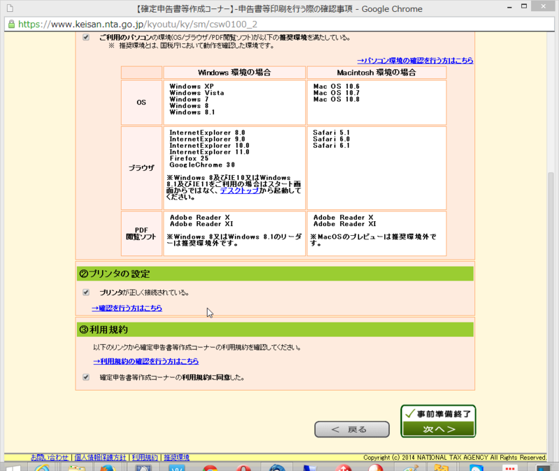The height and width of the screenshot is (471, 559).
Task: Open the printer →確認を行う方はこちら link
Action: (x=127, y=308)
